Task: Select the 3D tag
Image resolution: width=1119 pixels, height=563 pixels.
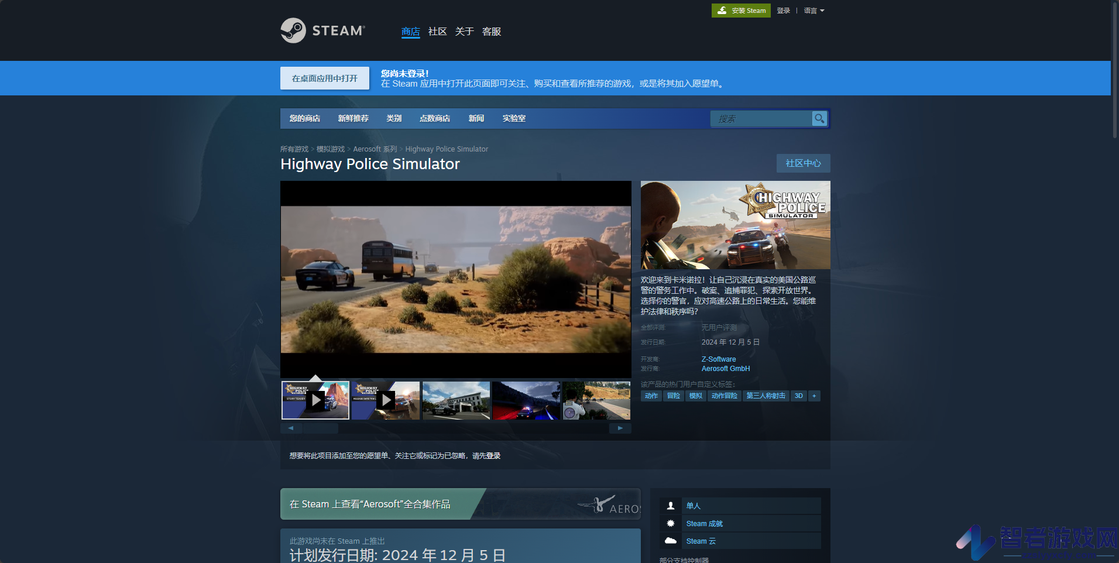Action: click(799, 396)
